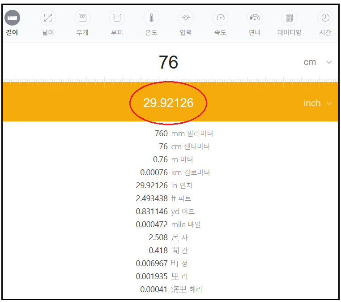Expand the chevron next to inch
341x302 pixels.
click(x=329, y=104)
